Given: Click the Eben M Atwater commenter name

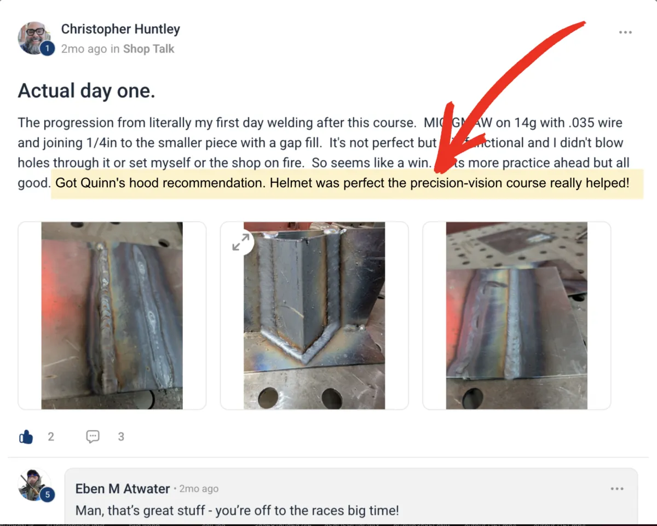Looking at the screenshot, I should coord(123,488).
